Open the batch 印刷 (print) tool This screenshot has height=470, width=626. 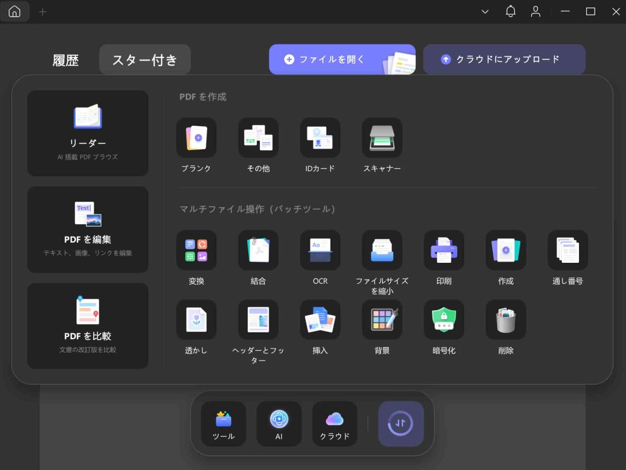pyautogui.click(x=444, y=250)
